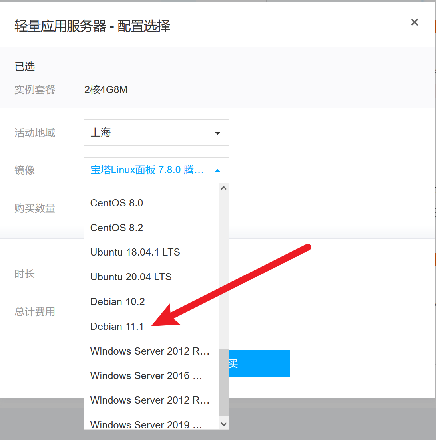Click the blue purchase button
Image resolution: width=436 pixels, height=440 pixels.
(x=260, y=363)
